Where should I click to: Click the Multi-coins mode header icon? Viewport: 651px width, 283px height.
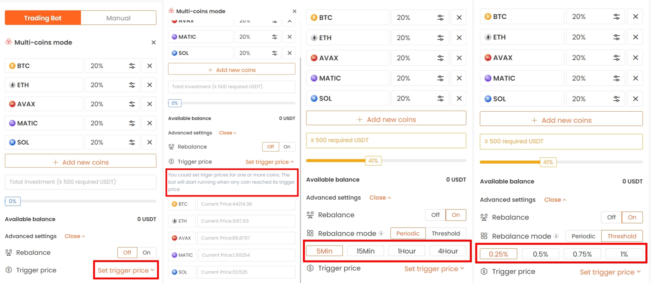[x=9, y=42]
